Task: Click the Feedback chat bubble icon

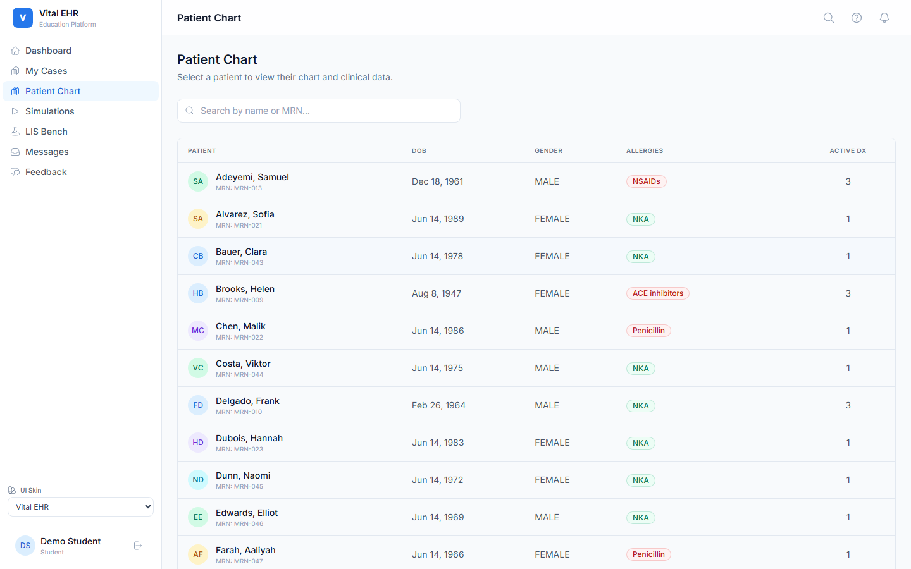Action: 15,172
